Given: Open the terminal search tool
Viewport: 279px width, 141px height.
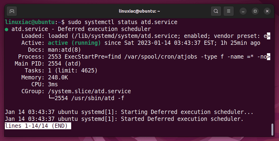Looking at the screenshot, I should (216, 11).
